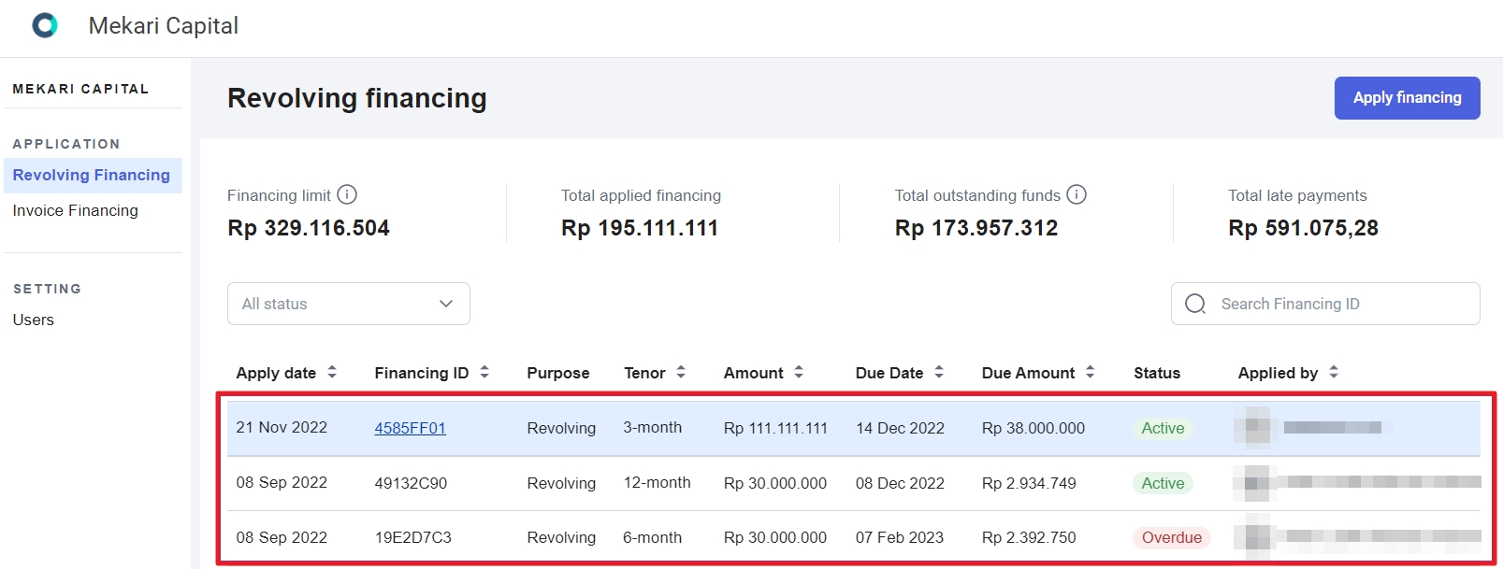Open financing ID 4585FF01 link
The height and width of the screenshot is (569, 1503).
tap(410, 428)
